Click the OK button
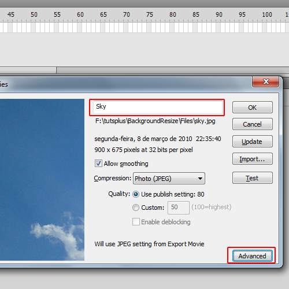 coord(253,108)
